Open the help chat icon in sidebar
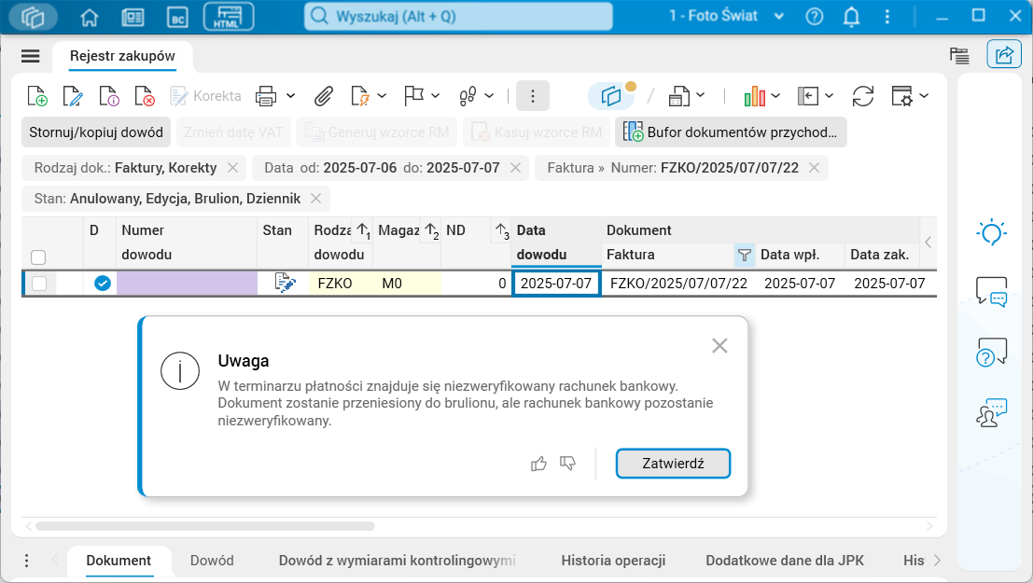 [991, 353]
